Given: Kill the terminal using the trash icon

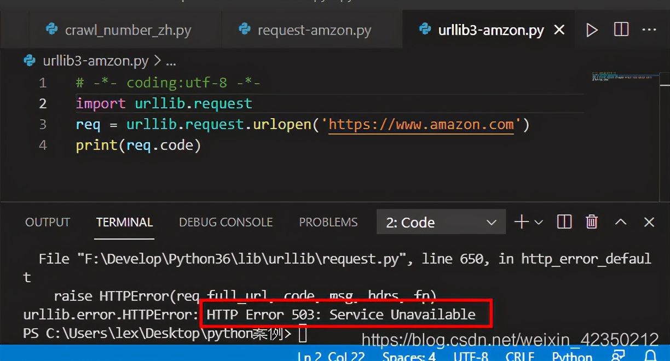Looking at the screenshot, I should pos(591,222).
